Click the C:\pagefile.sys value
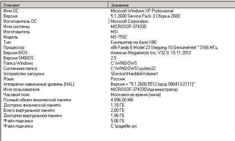Image resolution: width=235 pixels, height=141 pixels. [124, 126]
